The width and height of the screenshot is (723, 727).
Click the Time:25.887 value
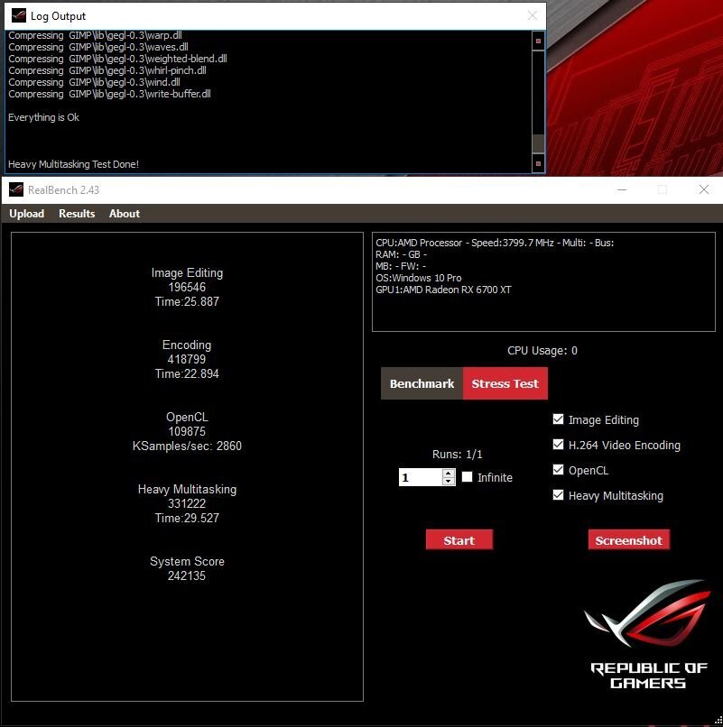click(187, 302)
